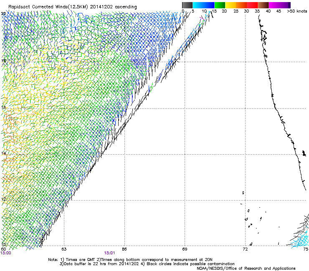This screenshot has width=309, height=271.
Task: Click the 'Times are GMT' note line
Action: 130,260
